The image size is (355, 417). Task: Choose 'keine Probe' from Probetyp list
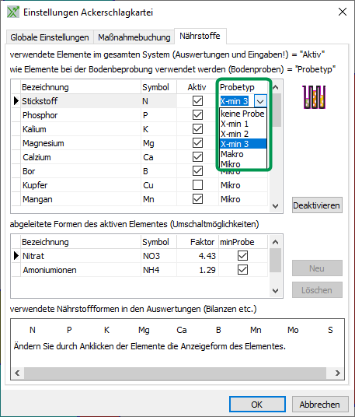pos(242,114)
